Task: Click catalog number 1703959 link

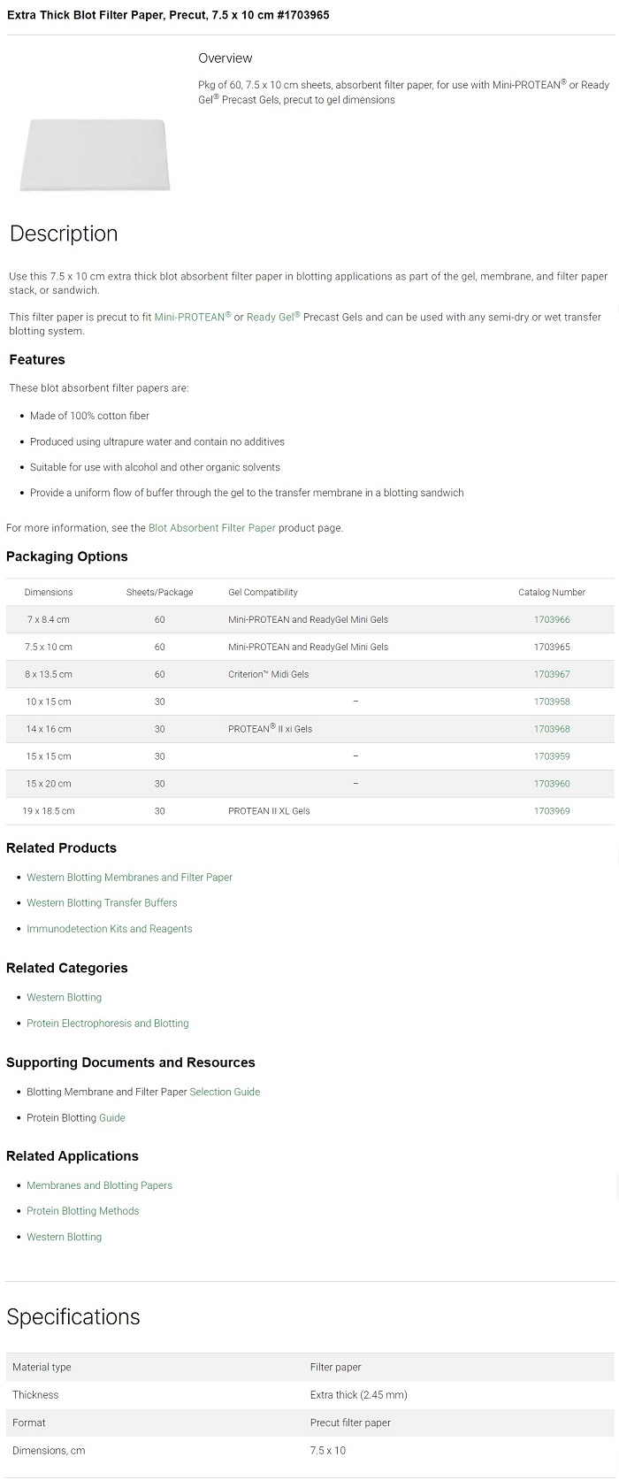Action: point(552,756)
